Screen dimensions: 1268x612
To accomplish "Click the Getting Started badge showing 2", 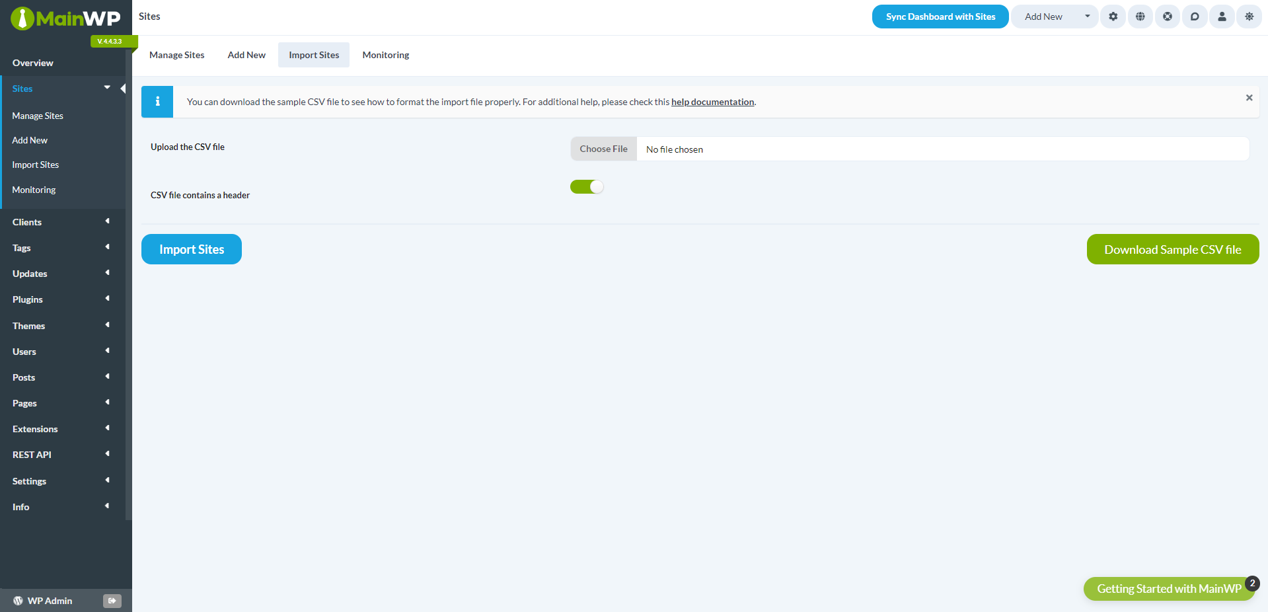I will click(x=1252, y=583).
